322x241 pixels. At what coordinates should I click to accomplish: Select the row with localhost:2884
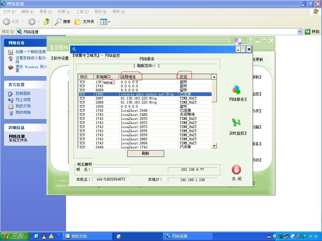pyautogui.click(x=145, y=143)
